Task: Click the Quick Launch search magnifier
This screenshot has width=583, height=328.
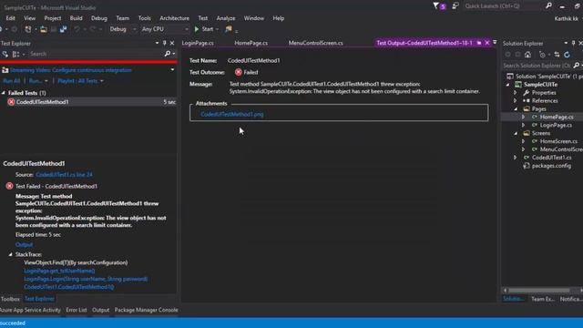Action: click(548, 5)
